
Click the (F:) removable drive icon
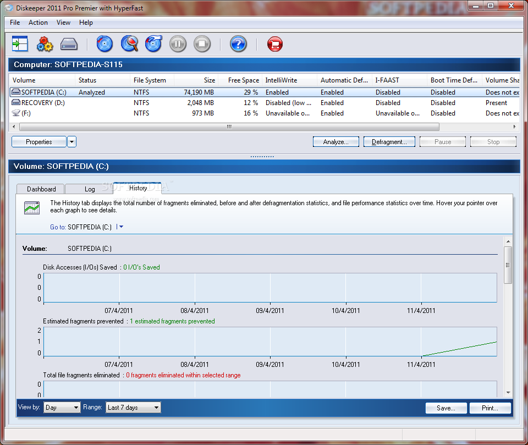16,113
